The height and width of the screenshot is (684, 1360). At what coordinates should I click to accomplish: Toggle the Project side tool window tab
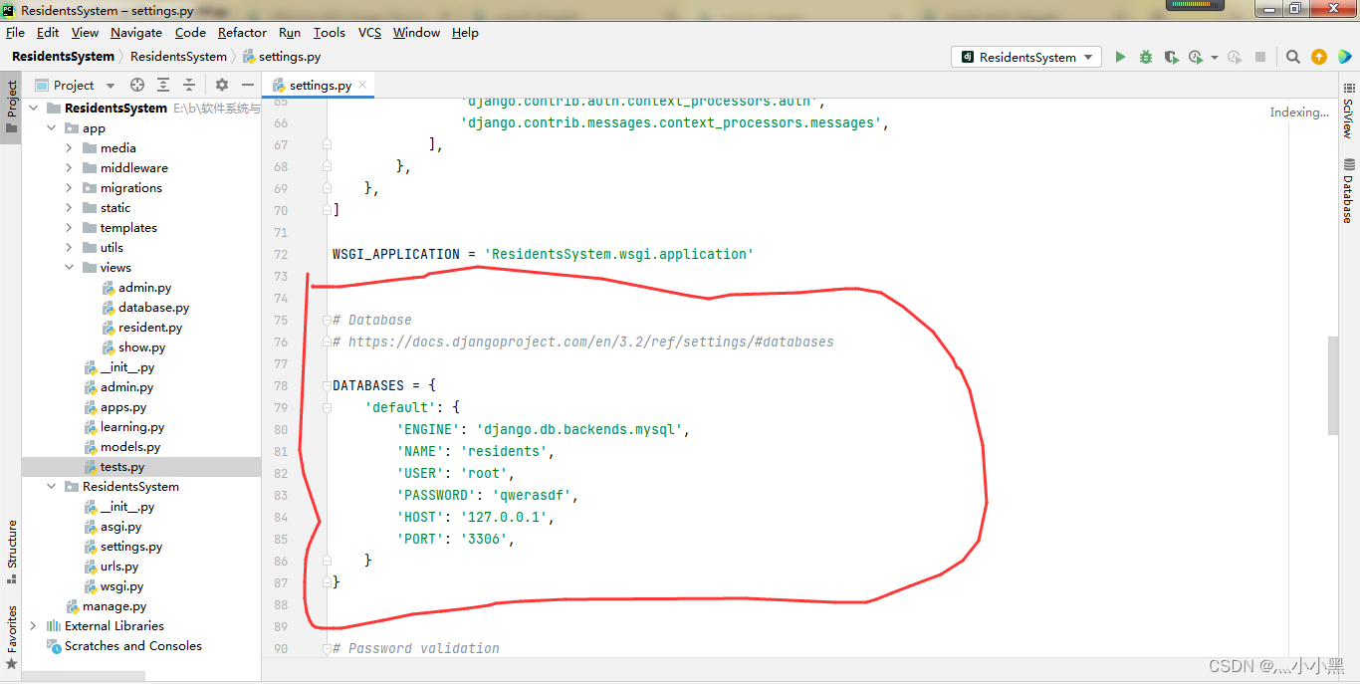point(11,108)
